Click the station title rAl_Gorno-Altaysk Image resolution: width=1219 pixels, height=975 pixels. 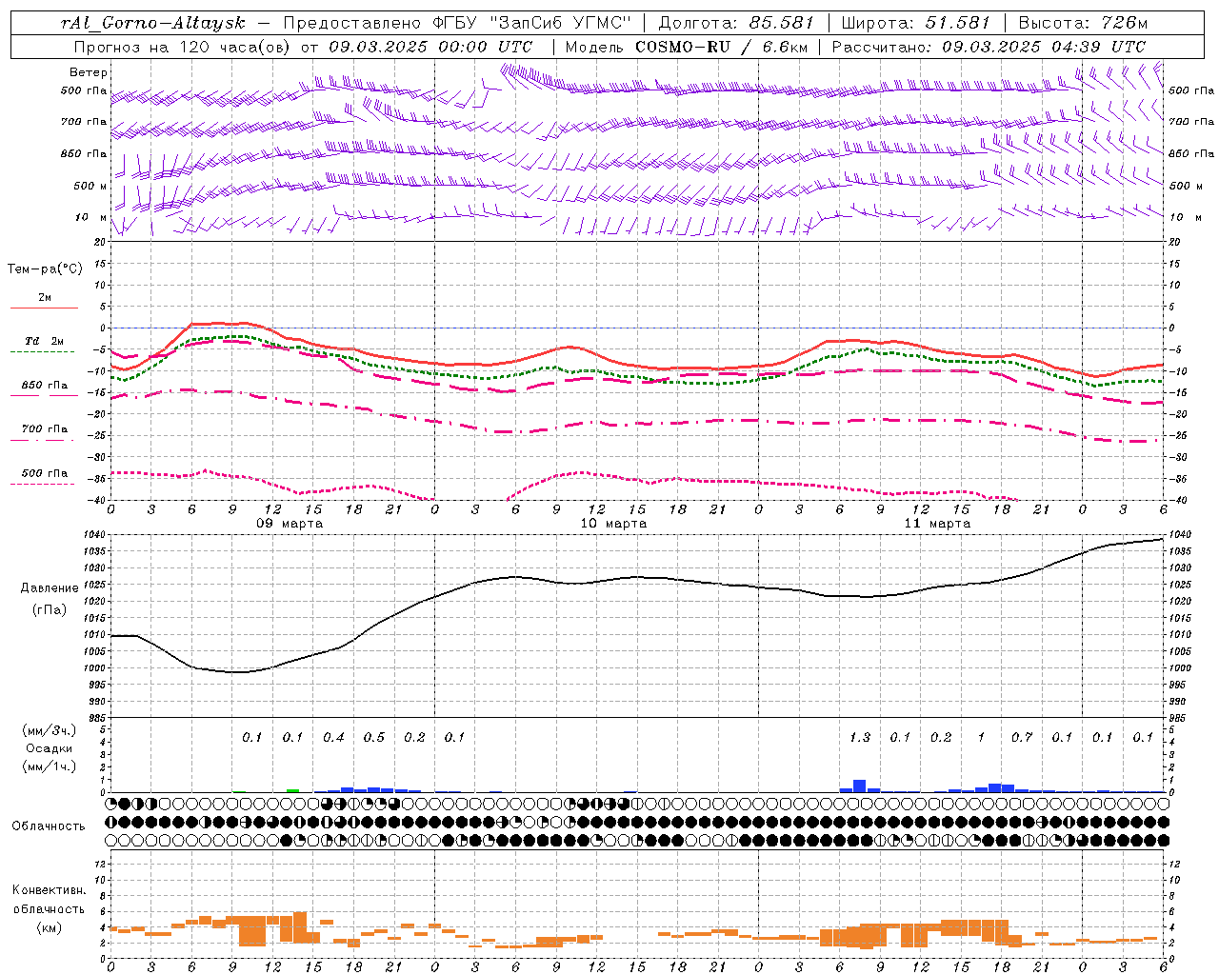tap(152, 23)
